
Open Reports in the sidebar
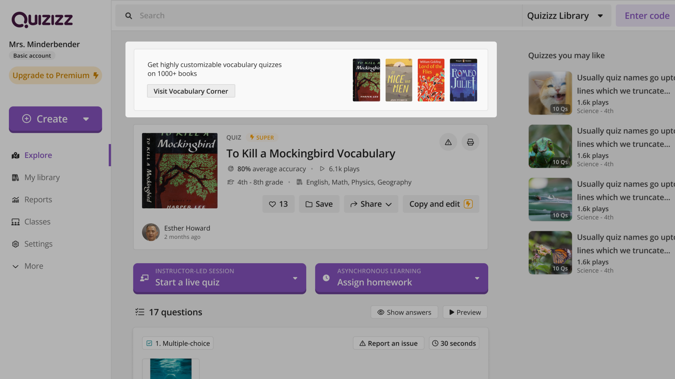(38, 200)
